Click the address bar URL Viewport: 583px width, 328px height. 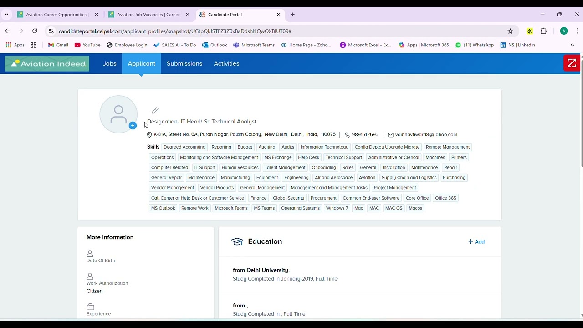(x=175, y=31)
